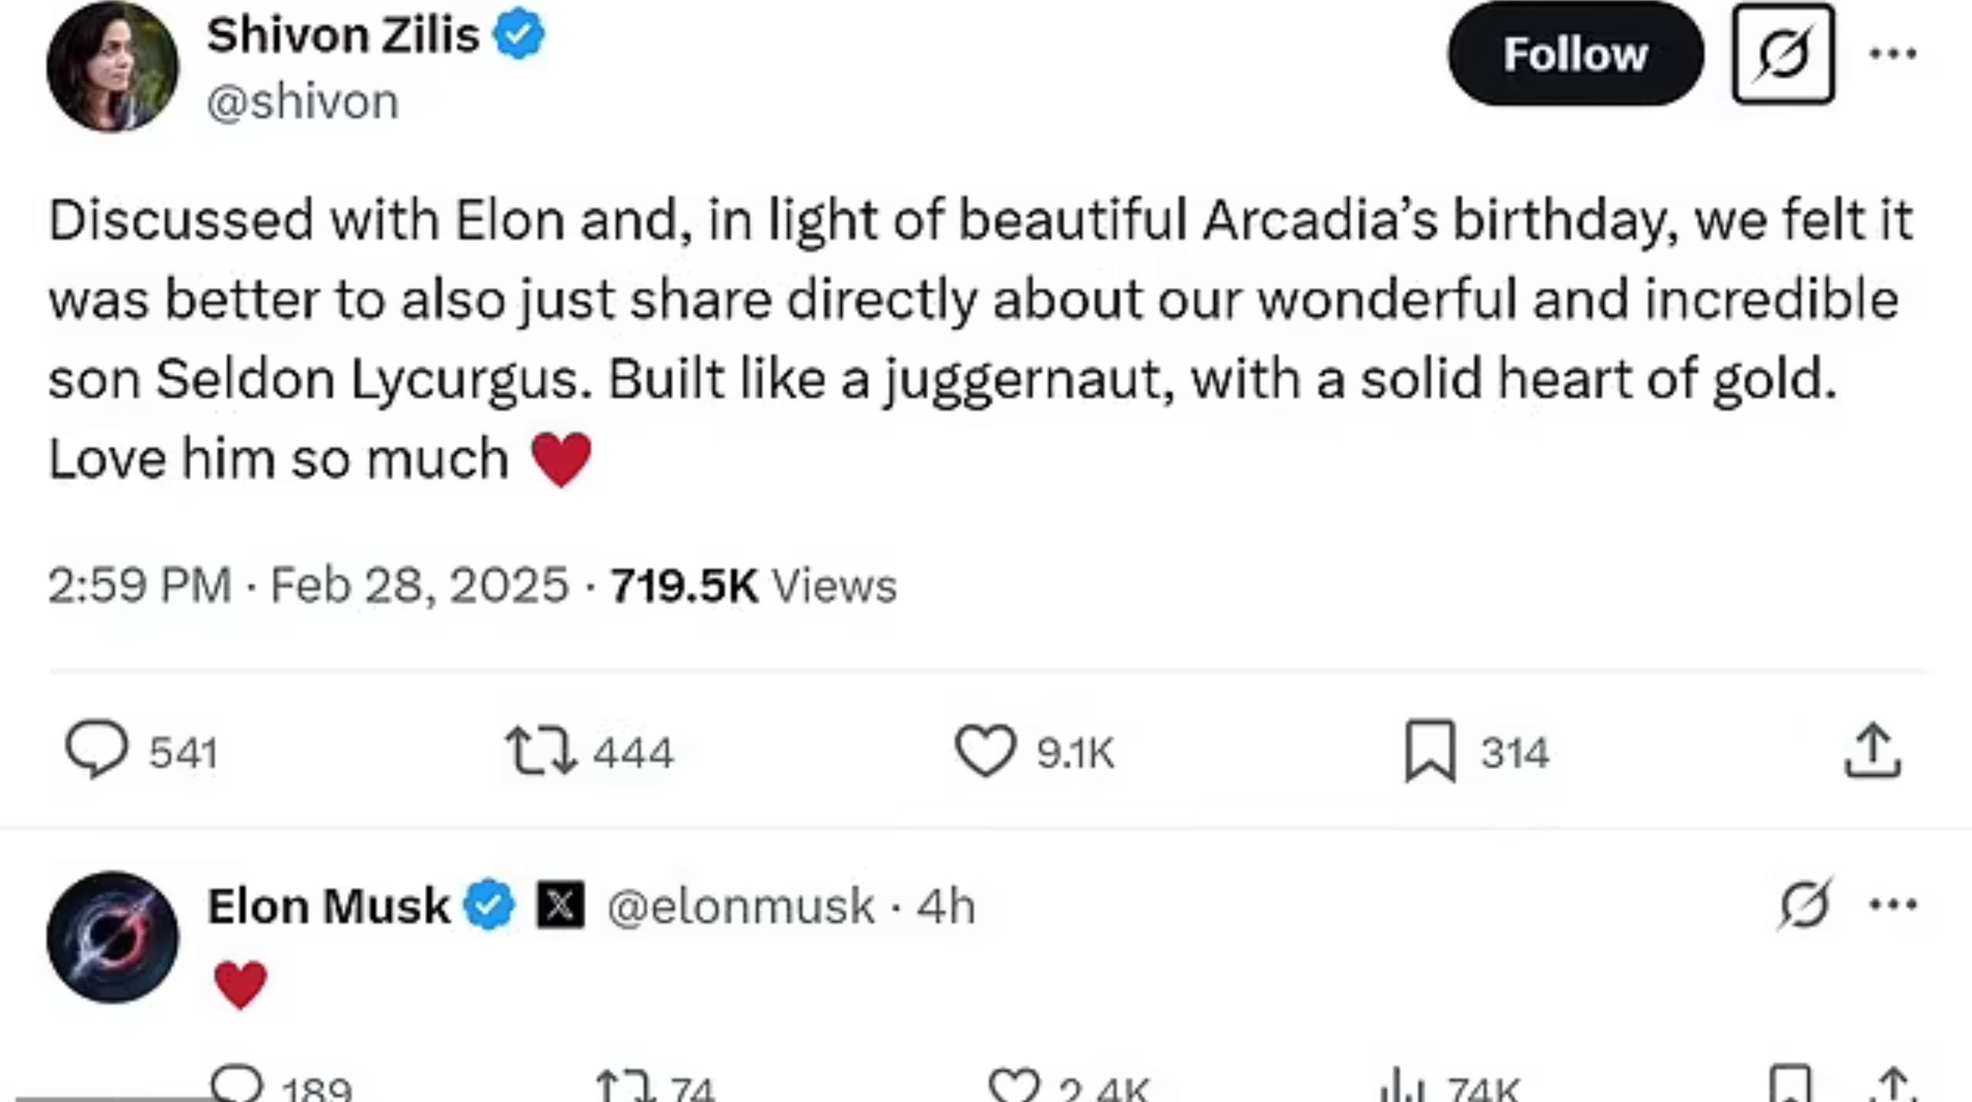Like Shivon Zilis's post via heart icon
This screenshot has height=1102, width=1972.
click(985, 751)
